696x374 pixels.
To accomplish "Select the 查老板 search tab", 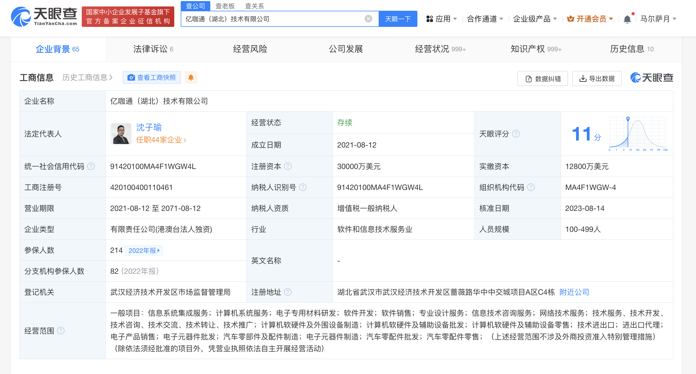I will 225,6.
